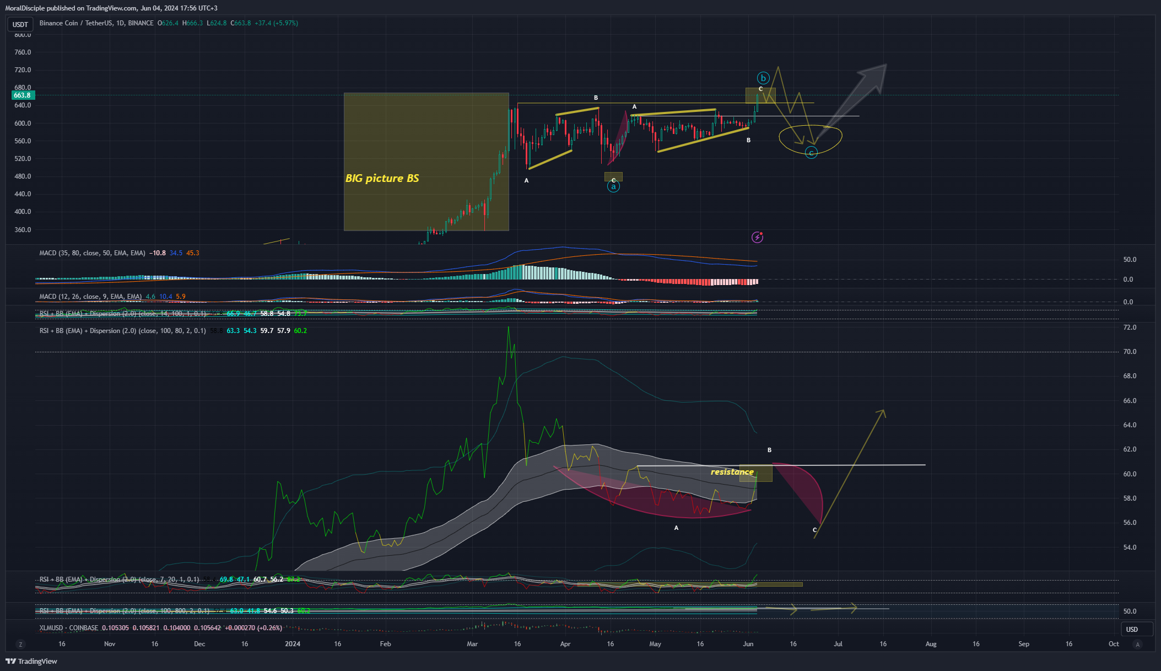Click the 50.0 MACD axis label
1161x671 pixels.
coord(1130,260)
